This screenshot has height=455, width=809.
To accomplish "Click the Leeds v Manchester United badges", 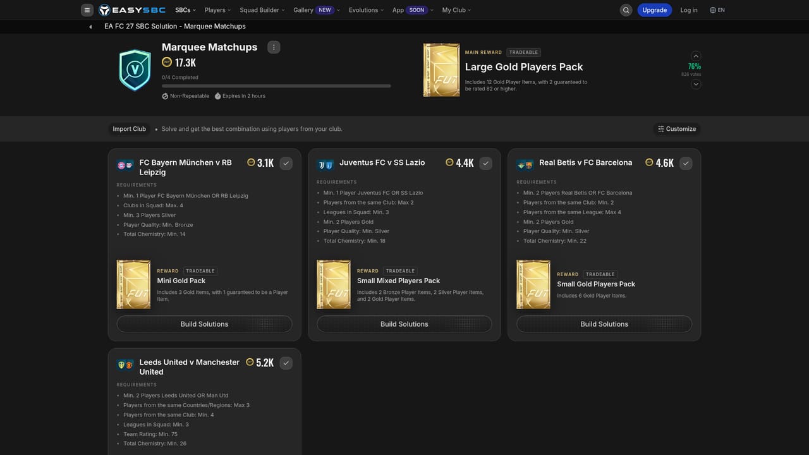I will pos(125,365).
